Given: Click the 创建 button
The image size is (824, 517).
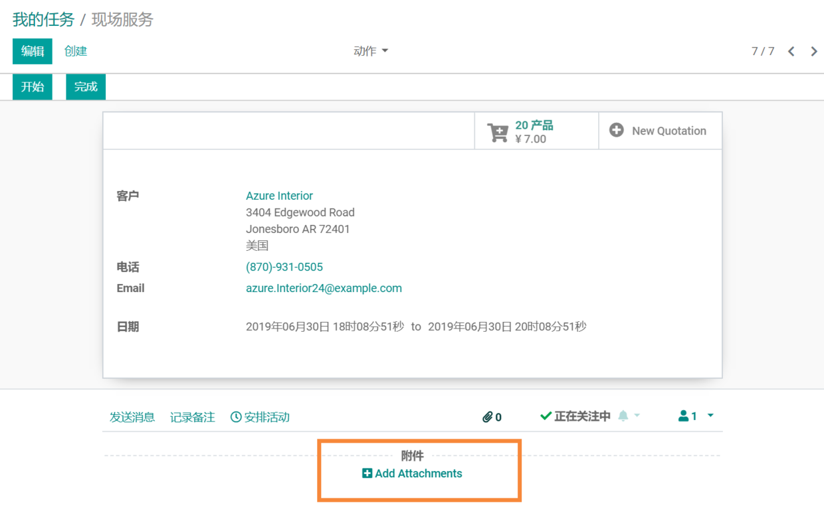Looking at the screenshot, I should pos(76,51).
